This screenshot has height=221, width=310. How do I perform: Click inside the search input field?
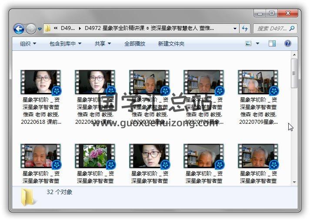271,29
